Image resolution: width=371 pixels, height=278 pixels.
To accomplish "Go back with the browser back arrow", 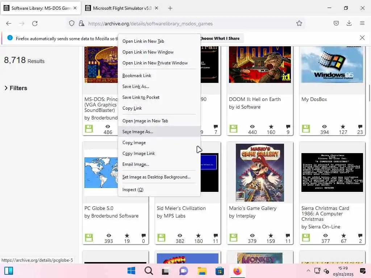I will click(x=9, y=24).
